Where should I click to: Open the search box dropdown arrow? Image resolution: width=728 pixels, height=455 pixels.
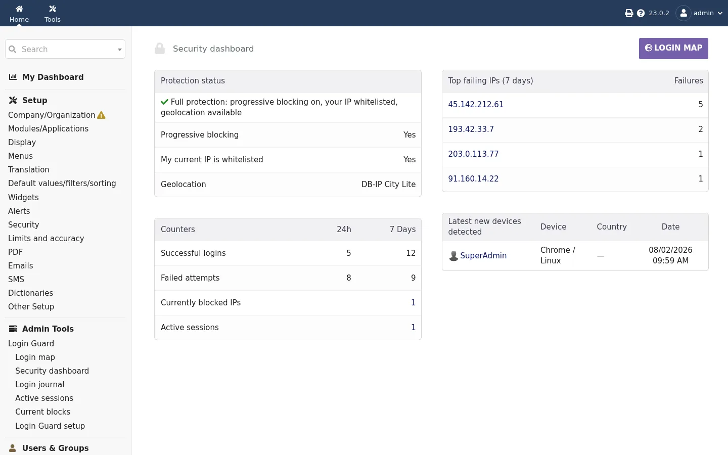[x=120, y=50]
